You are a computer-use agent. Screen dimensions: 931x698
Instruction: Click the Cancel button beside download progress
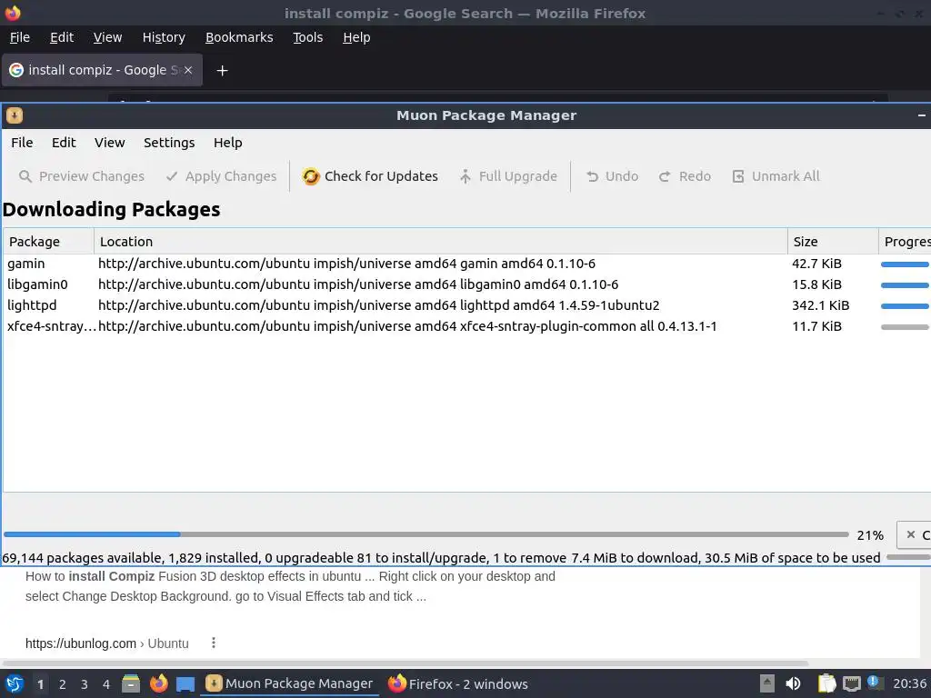(914, 534)
